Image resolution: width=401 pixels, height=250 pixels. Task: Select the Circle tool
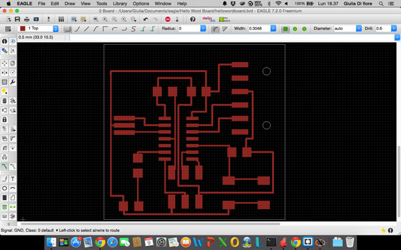point(5,188)
